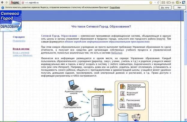This screenshot has height=122, width=187.
Task: Open the weather widget showing -11
Action: coord(170,2)
